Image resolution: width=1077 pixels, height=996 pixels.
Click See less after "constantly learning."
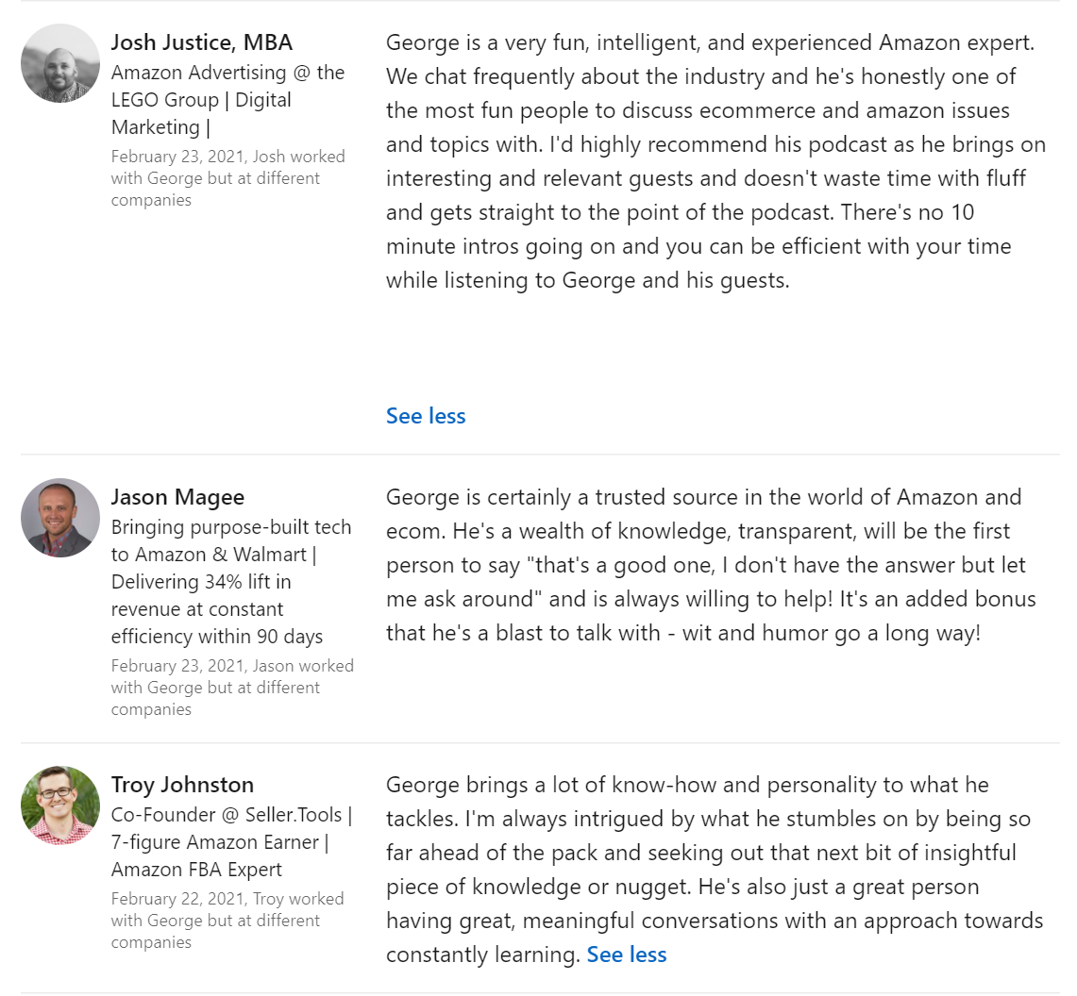(627, 954)
